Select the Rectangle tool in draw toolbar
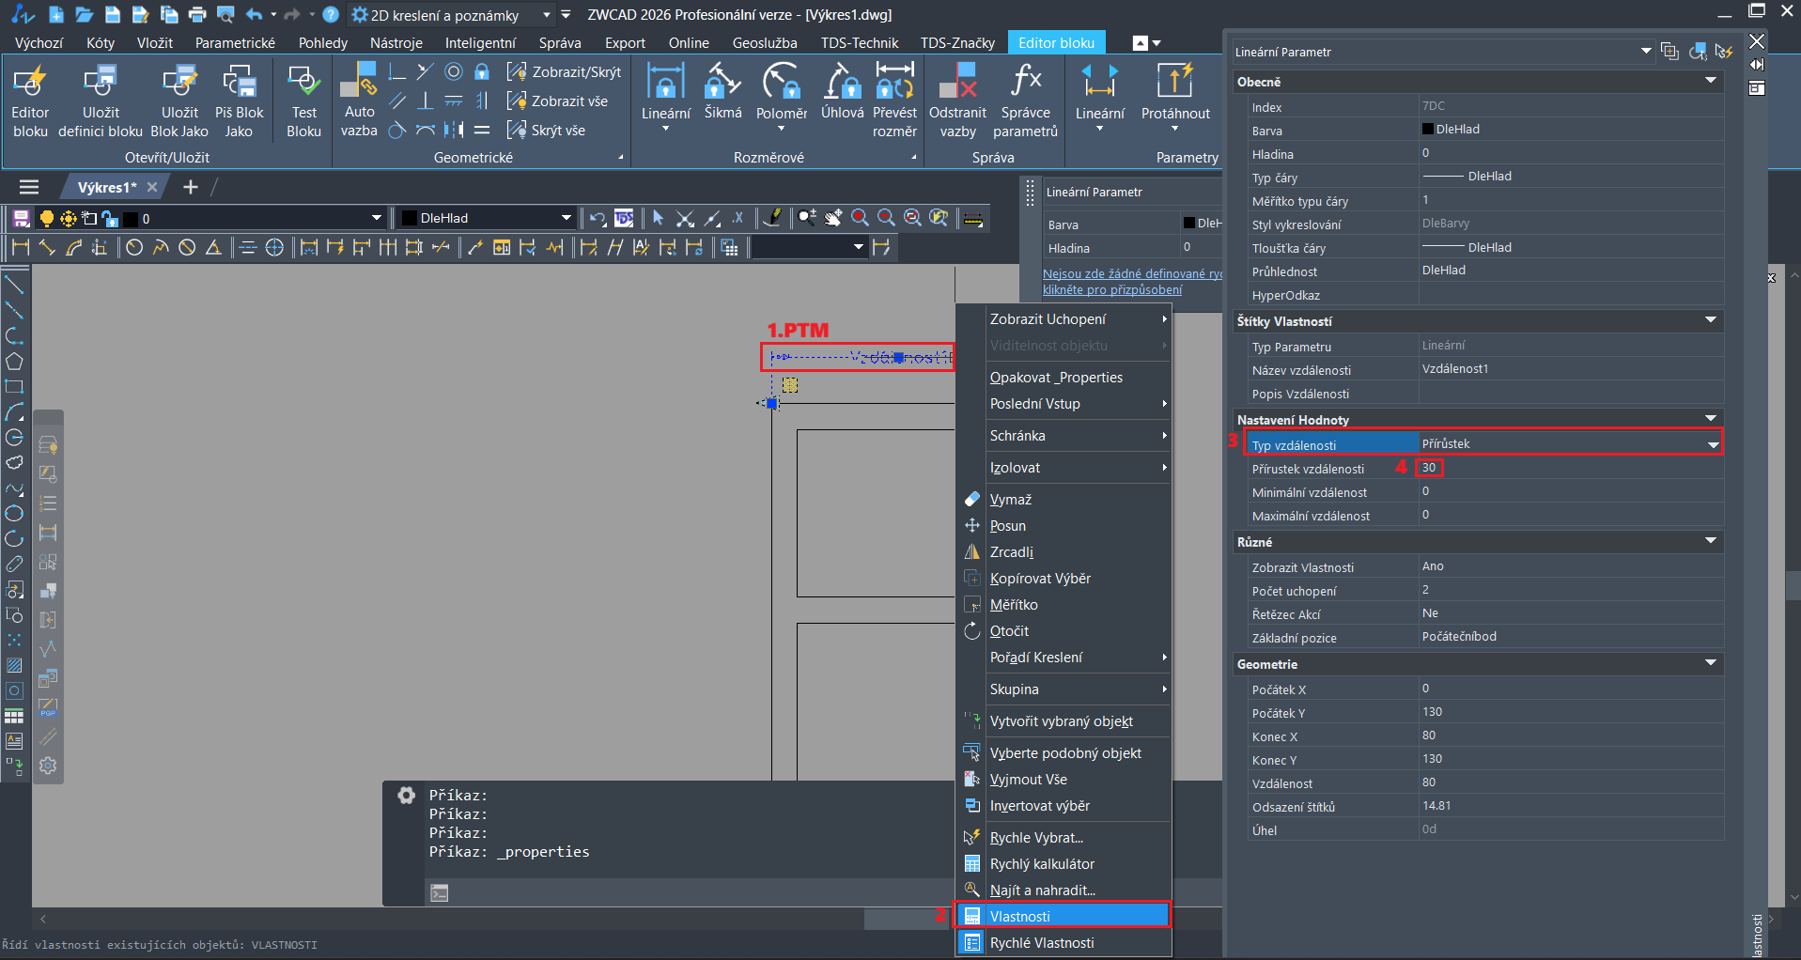This screenshot has height=960, width=1801. pos(14,386)
